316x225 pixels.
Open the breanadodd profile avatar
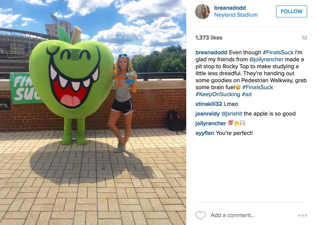(x=202, y=11)
